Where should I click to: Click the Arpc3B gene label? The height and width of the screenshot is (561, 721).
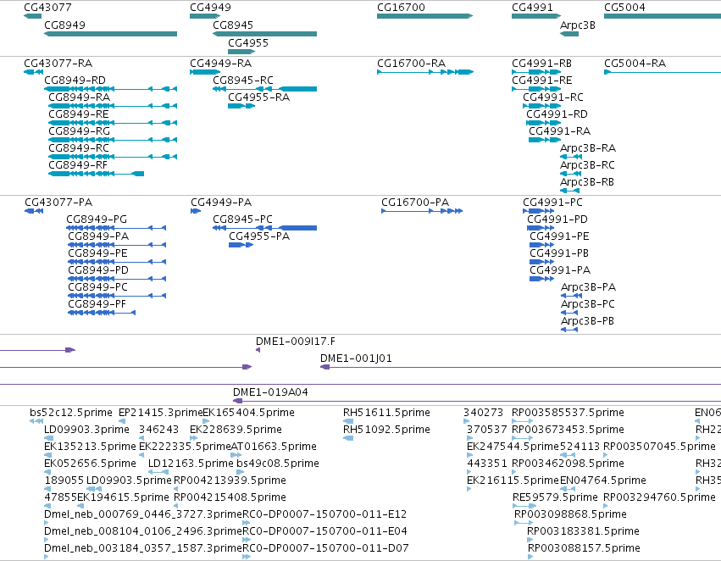click(578, 25)
